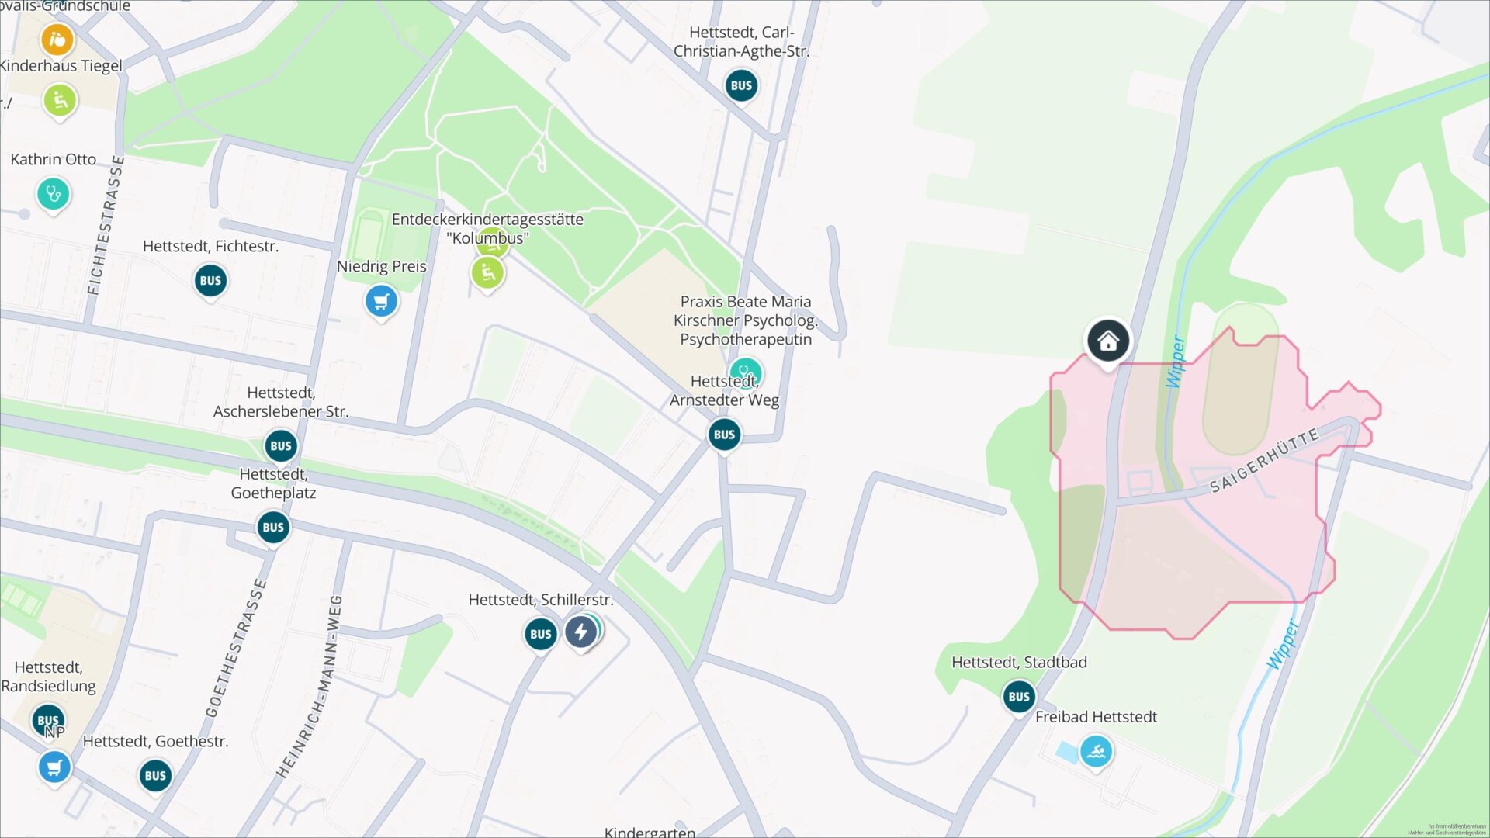Click the Hettstedt, Randsiedlung bus stop icon
The width and height of the screenshot is (1490, 838).
click(47, 720)
